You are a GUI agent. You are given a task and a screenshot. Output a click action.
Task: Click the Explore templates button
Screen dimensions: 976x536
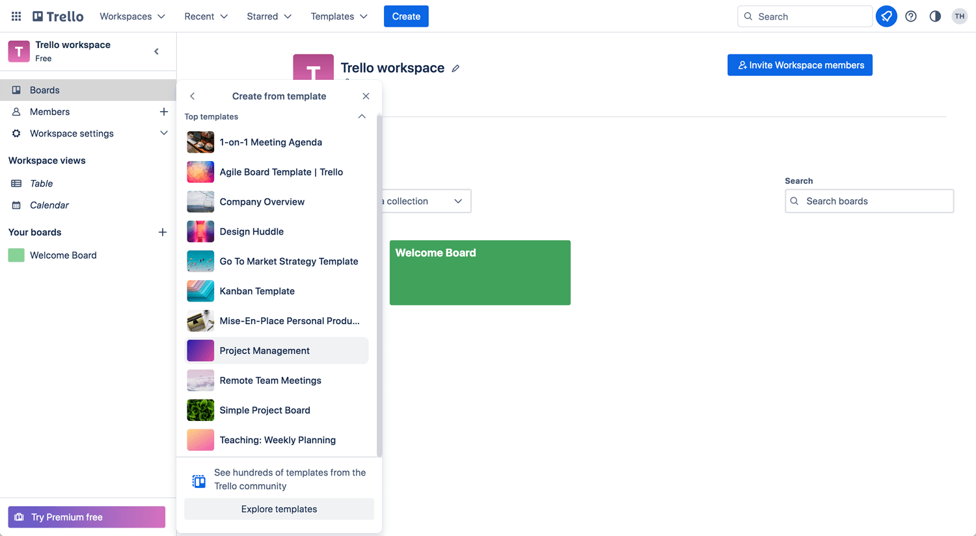(x=279, y=509)
